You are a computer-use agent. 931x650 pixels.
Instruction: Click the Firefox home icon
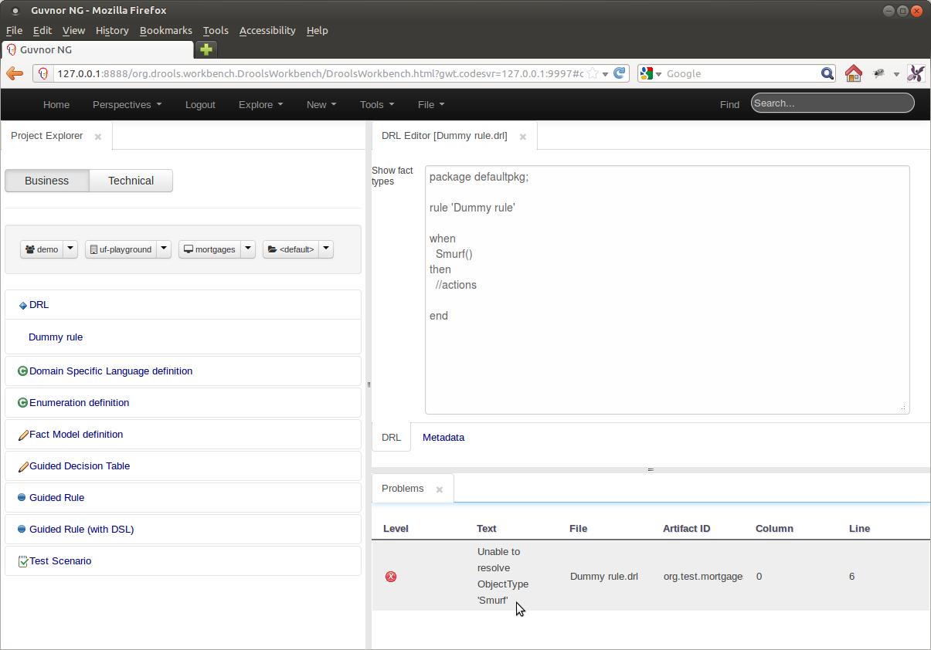[853, 73]
